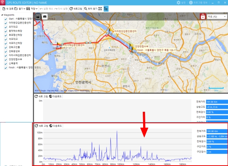Select the 신목동역 waypoint in the tree
Image resolution: width=228 pixels, height=166 pixels.
[x=13, y=63]
